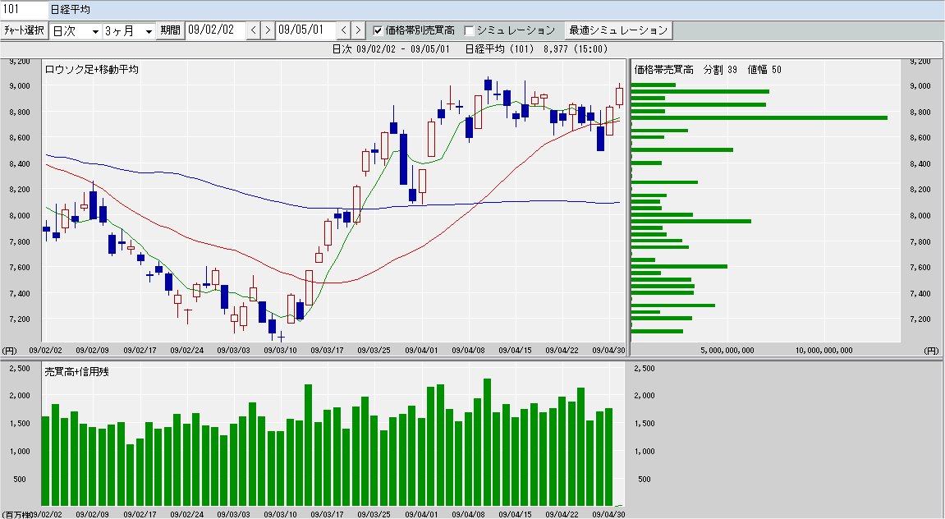Step end date forward with right arrow
The height and width of the screenshot is (519, 945).
358,30
